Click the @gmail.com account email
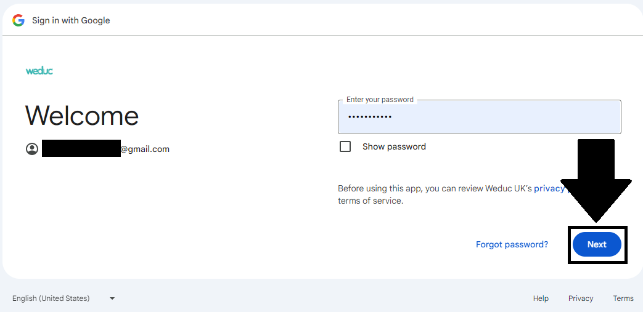The height and width of the screenshot is (312, 643). pyautogui.click(x=145, y=149)
